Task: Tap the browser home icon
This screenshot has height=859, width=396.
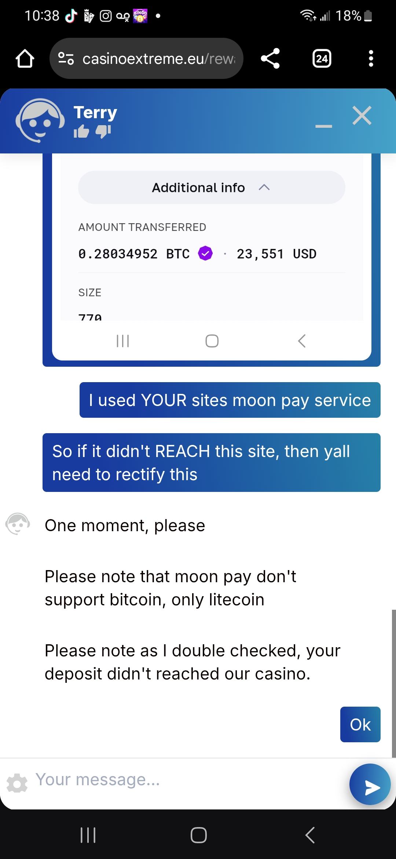Action: tap(25, 59)
